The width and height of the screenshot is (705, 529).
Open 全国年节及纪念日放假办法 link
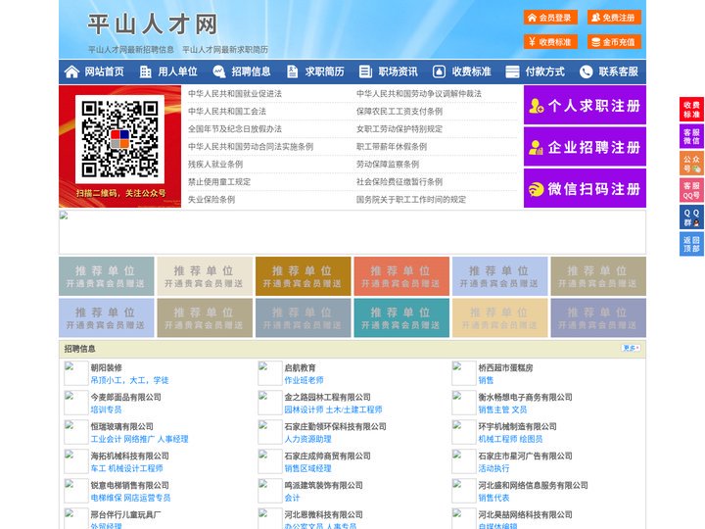(235, 128)
